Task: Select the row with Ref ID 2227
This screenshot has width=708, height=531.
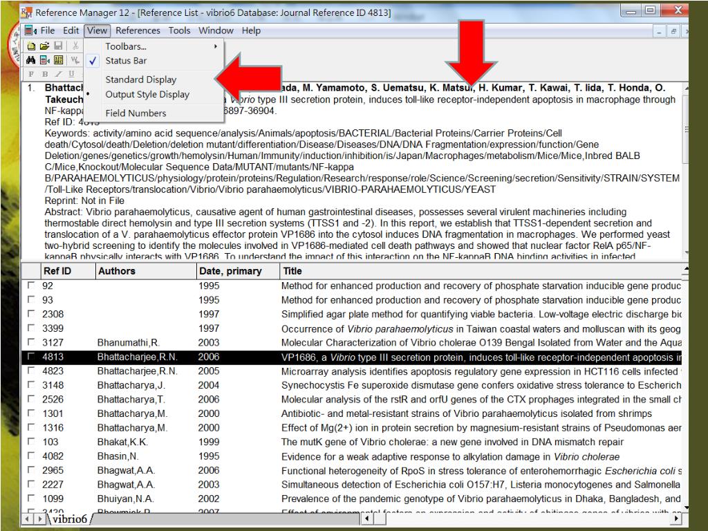Action: click(351, 485)
